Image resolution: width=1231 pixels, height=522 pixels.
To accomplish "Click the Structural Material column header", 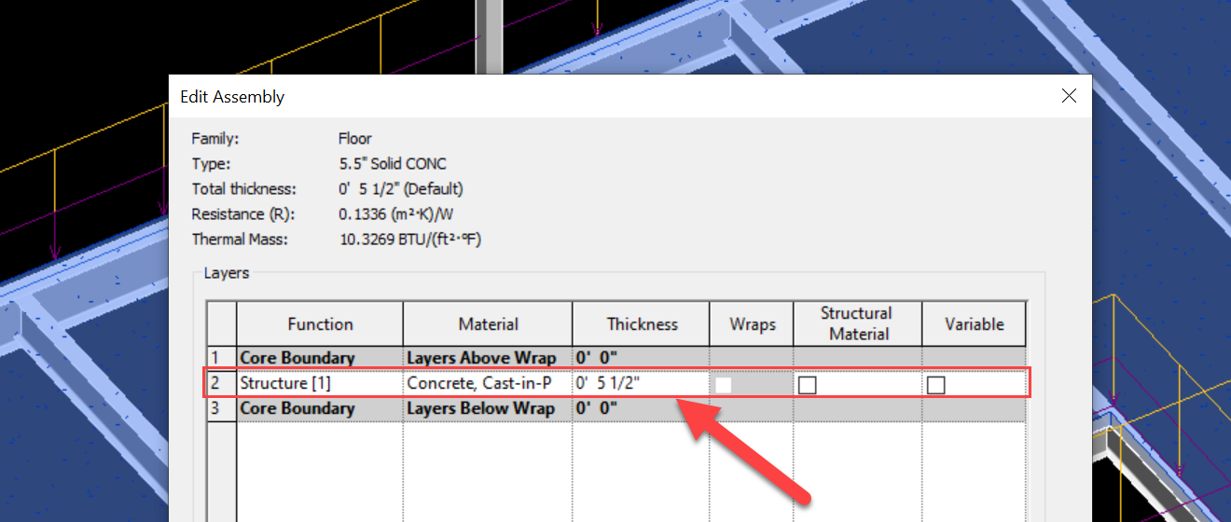I will (858, 323).
